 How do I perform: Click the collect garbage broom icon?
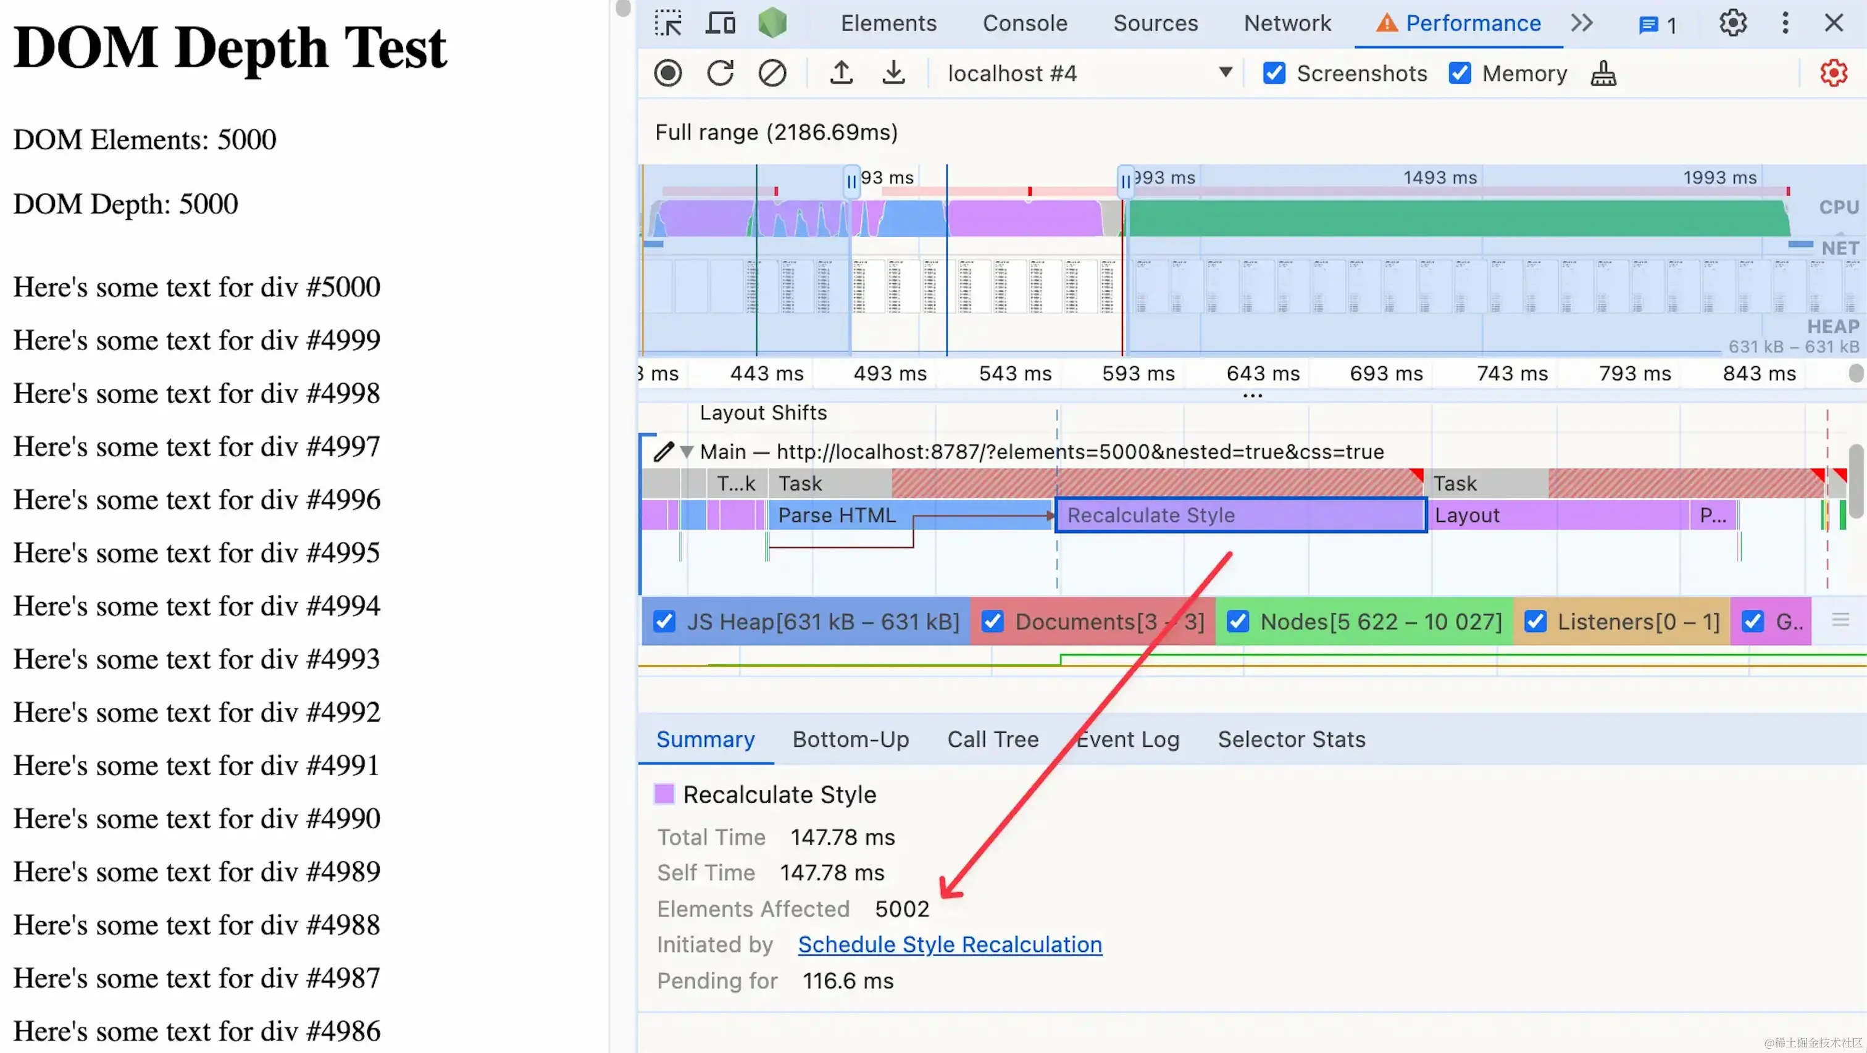pyautogui.click(x=1603, y=73)
